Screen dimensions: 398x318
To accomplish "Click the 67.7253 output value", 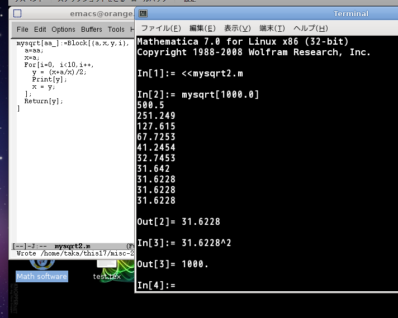I will (x=156, y=137).
